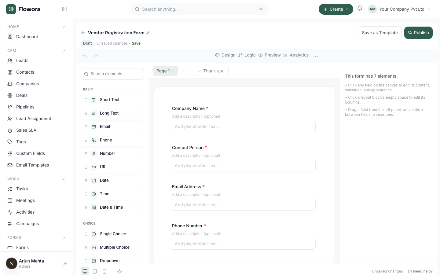Click the redo arrow
The width and height of the screenshot is (440, 275).
96,56
